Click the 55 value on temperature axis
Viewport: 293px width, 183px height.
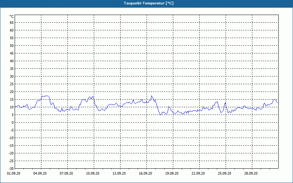coord(12,38)
